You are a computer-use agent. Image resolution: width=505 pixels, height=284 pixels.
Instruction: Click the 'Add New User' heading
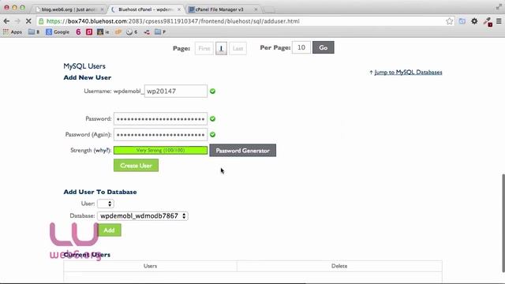88,77
